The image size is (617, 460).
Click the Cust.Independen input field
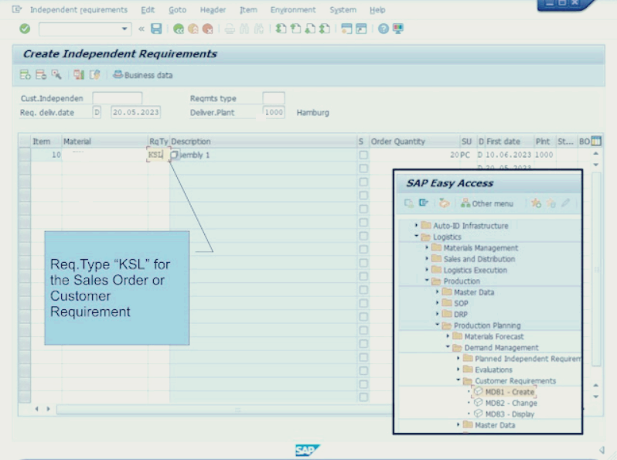pos(118,98)
